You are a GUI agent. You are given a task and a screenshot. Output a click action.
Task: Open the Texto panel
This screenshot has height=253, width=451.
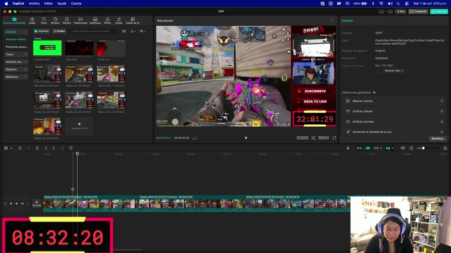(44, 21)
